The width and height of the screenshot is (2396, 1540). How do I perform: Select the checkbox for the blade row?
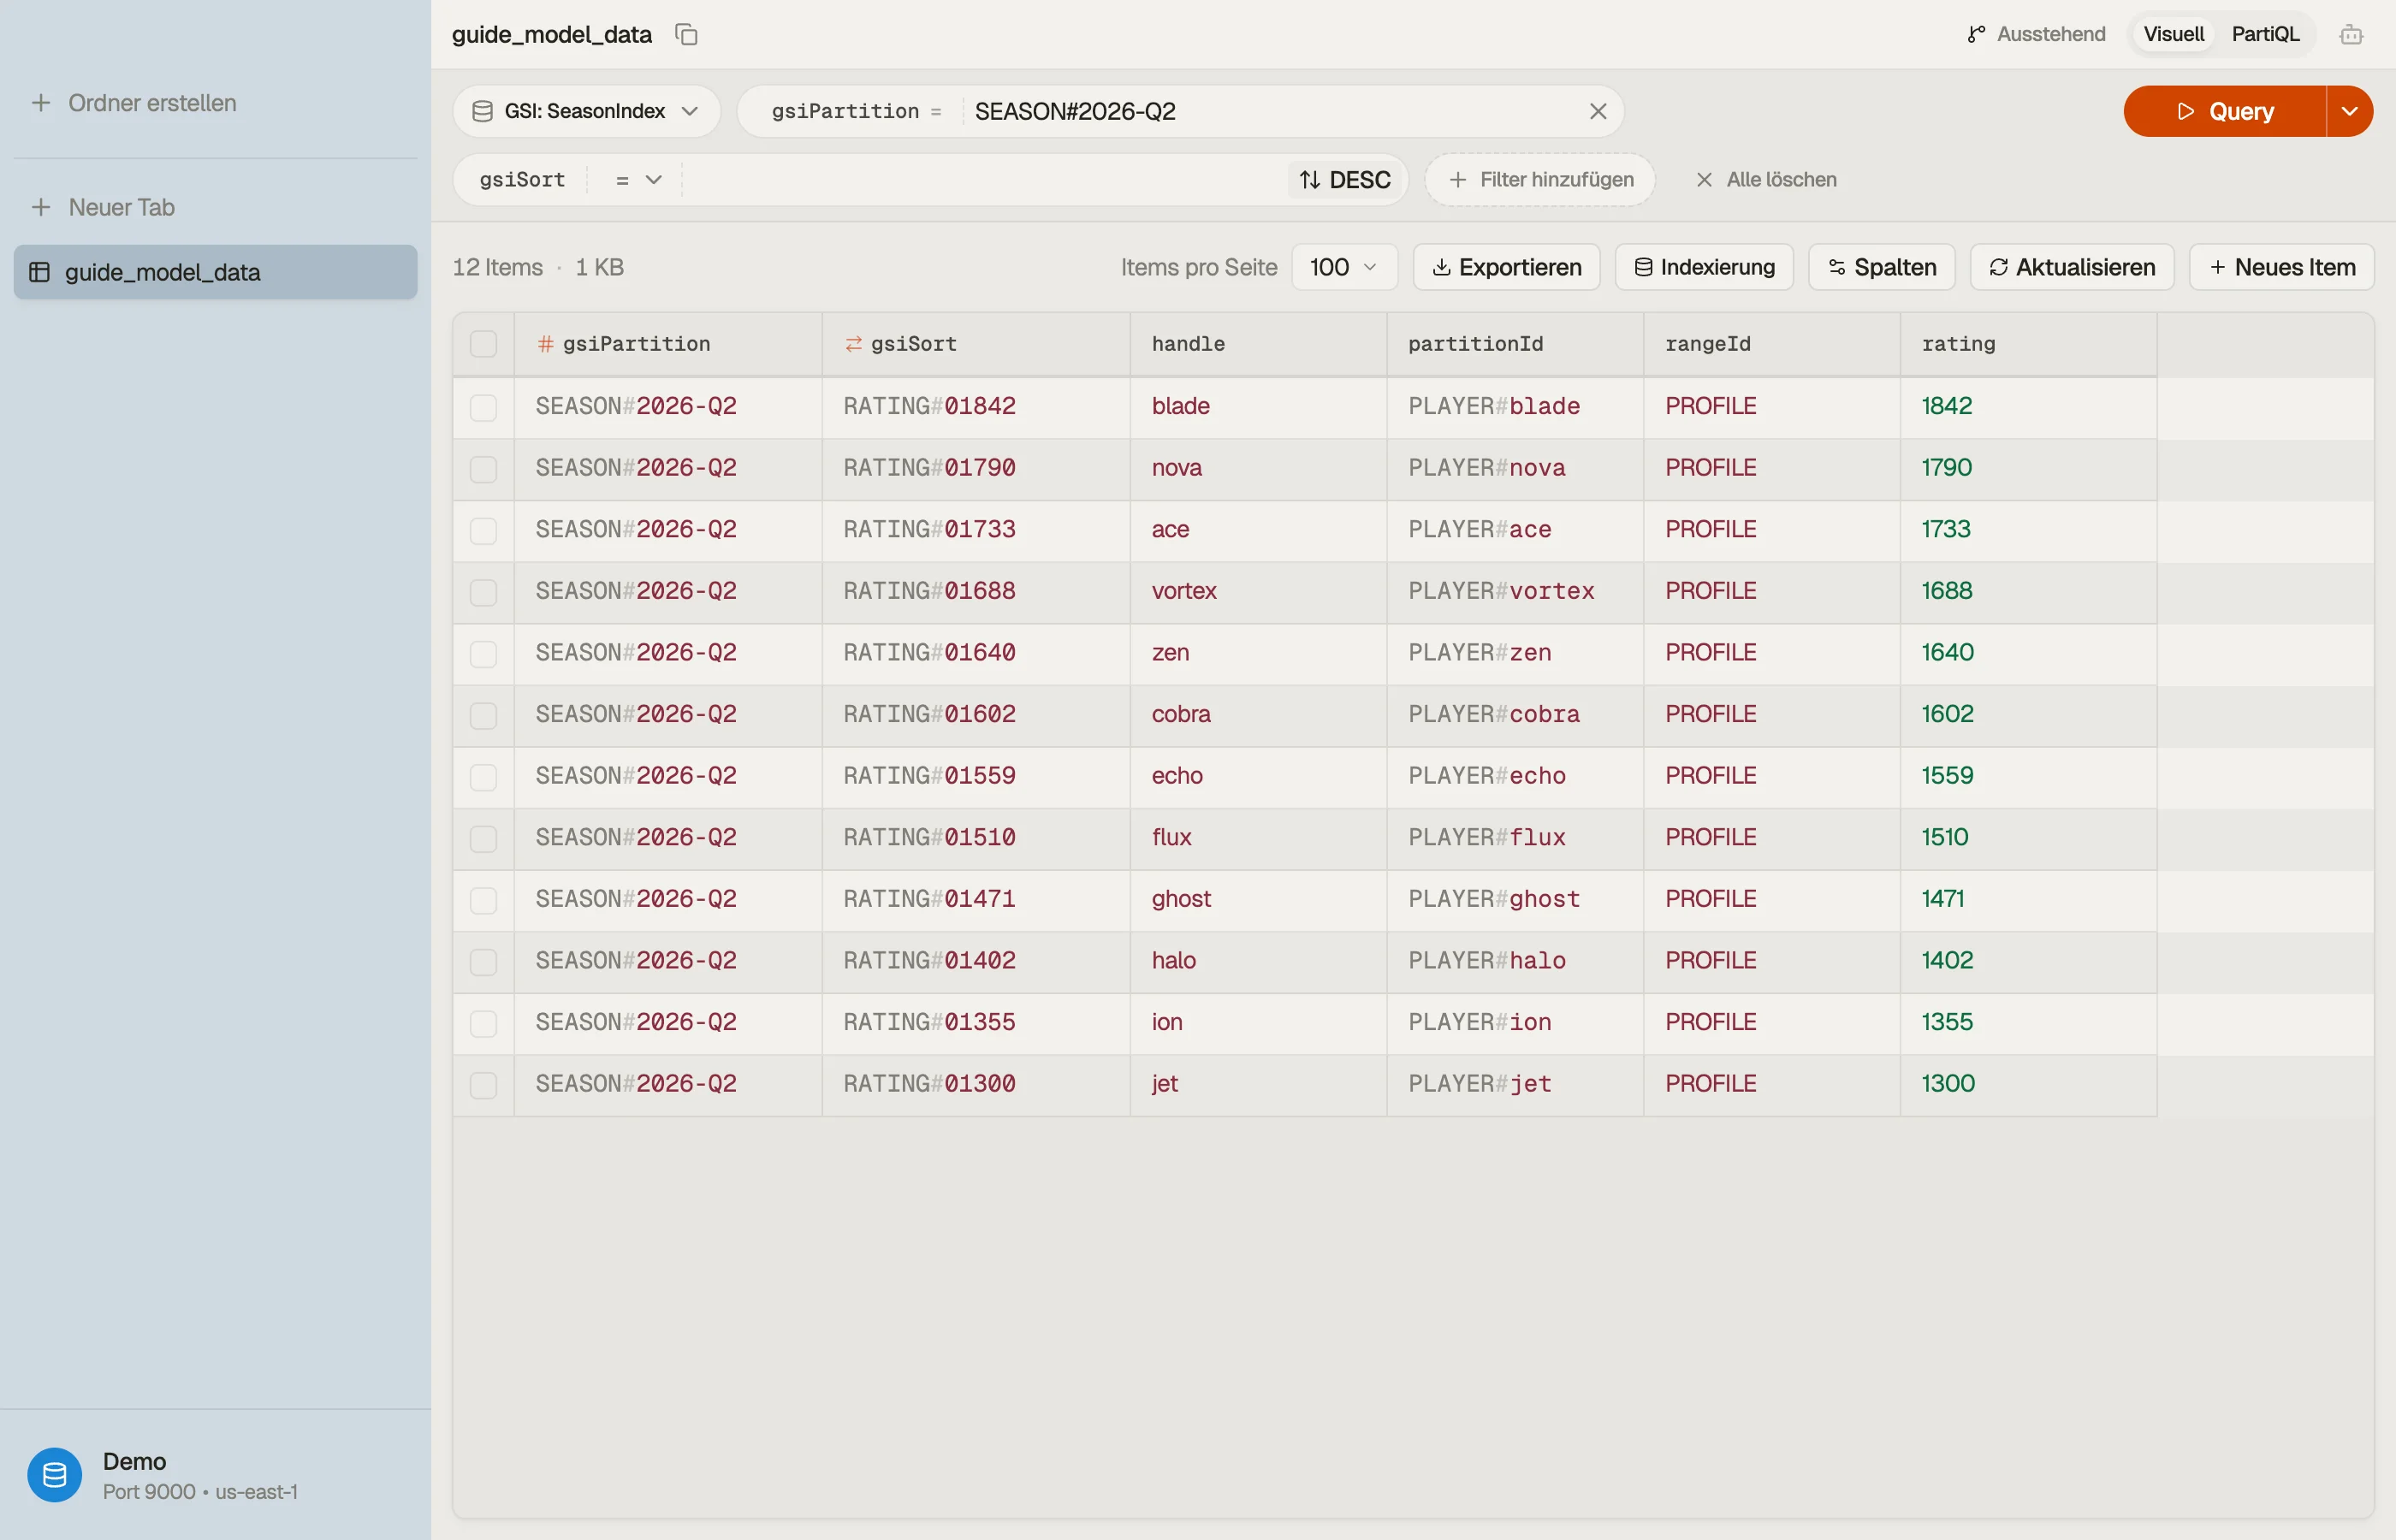483,407
